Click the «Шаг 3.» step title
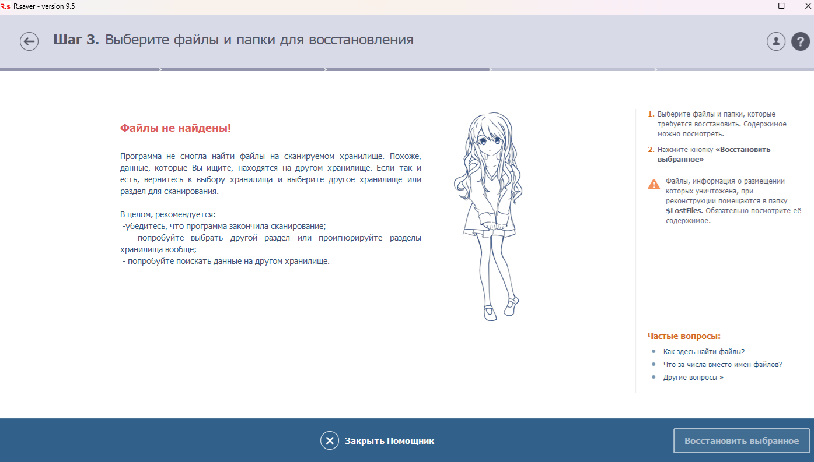 click(x=76, y=40)
